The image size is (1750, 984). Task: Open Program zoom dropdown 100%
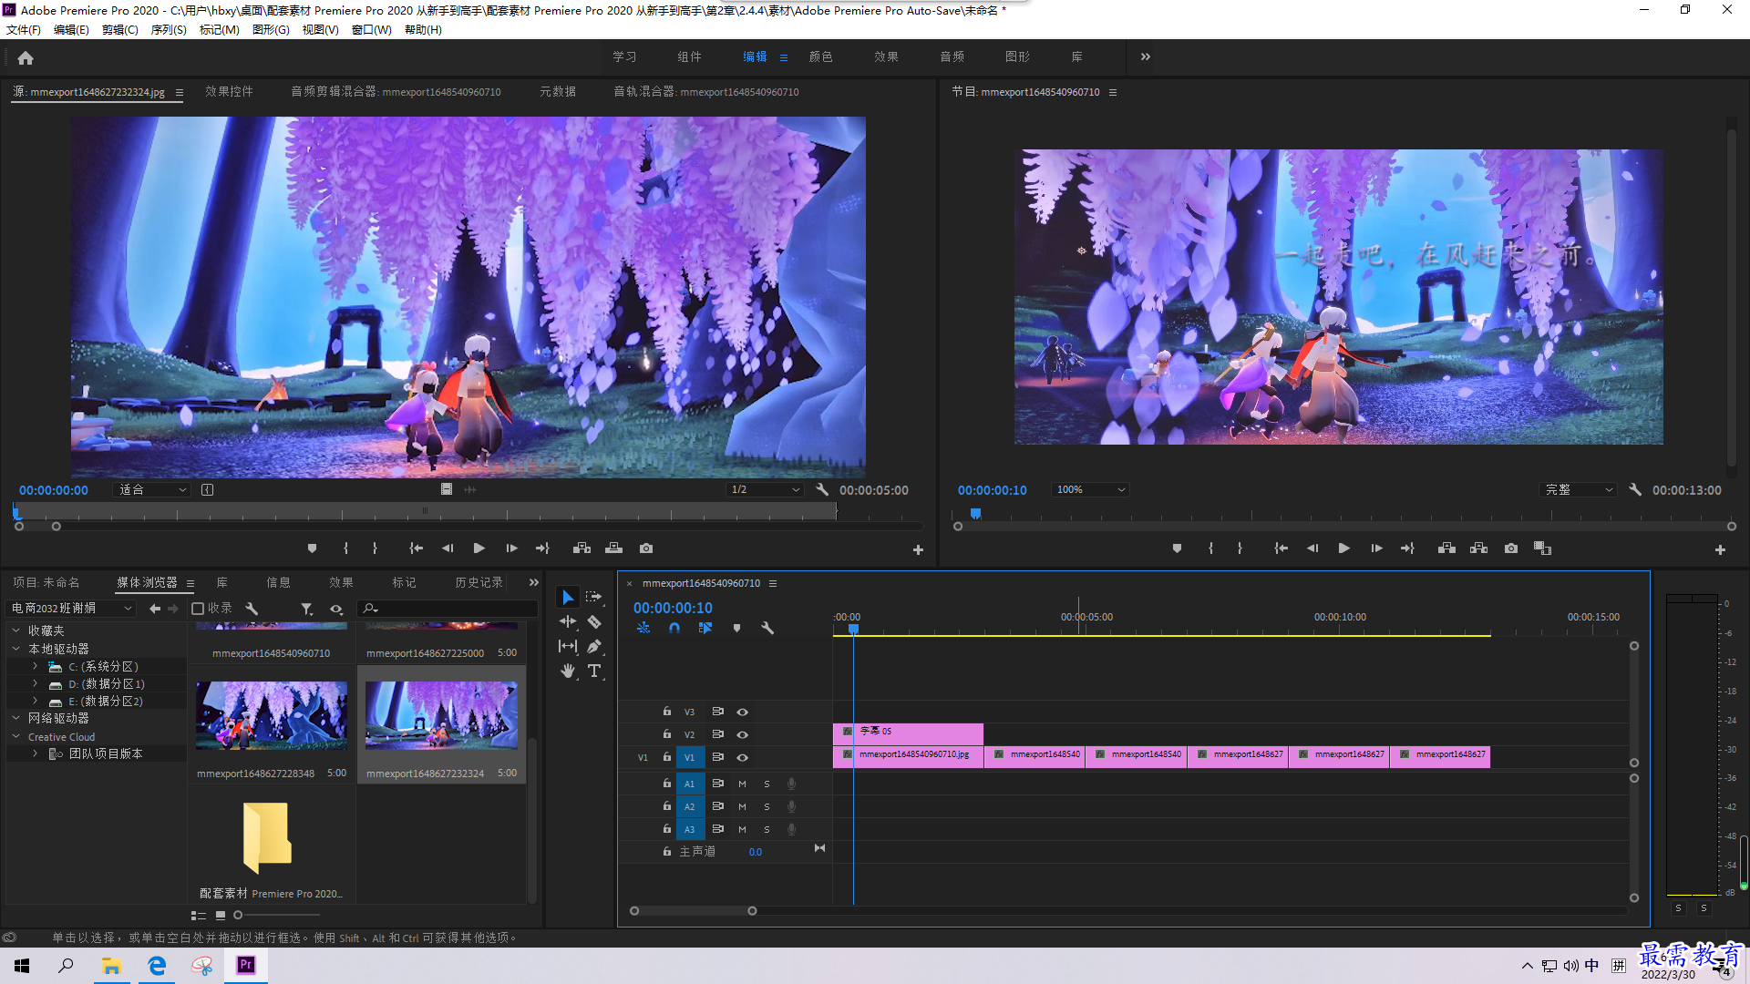[1090, 489]
